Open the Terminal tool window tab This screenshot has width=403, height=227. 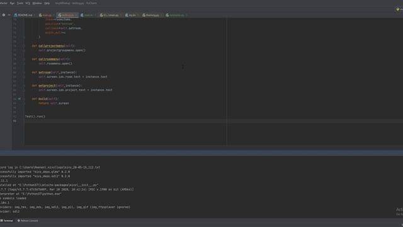coord(7,221)
